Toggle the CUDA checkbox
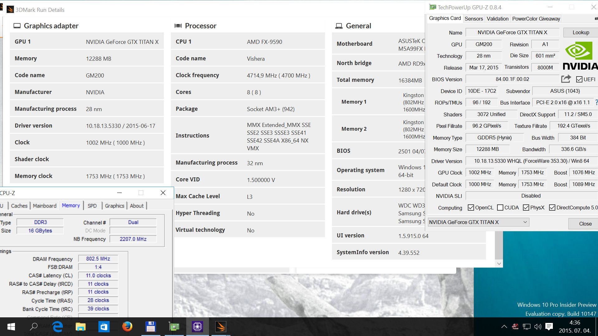The image size is (598, 336). click(x=500, y=208)
